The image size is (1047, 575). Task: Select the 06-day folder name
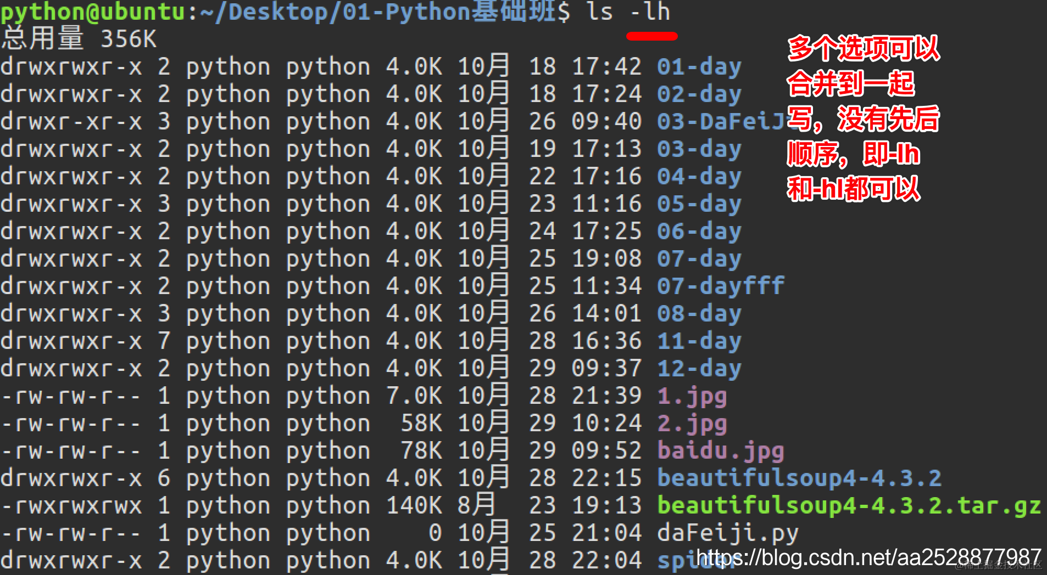pos(699,232)
